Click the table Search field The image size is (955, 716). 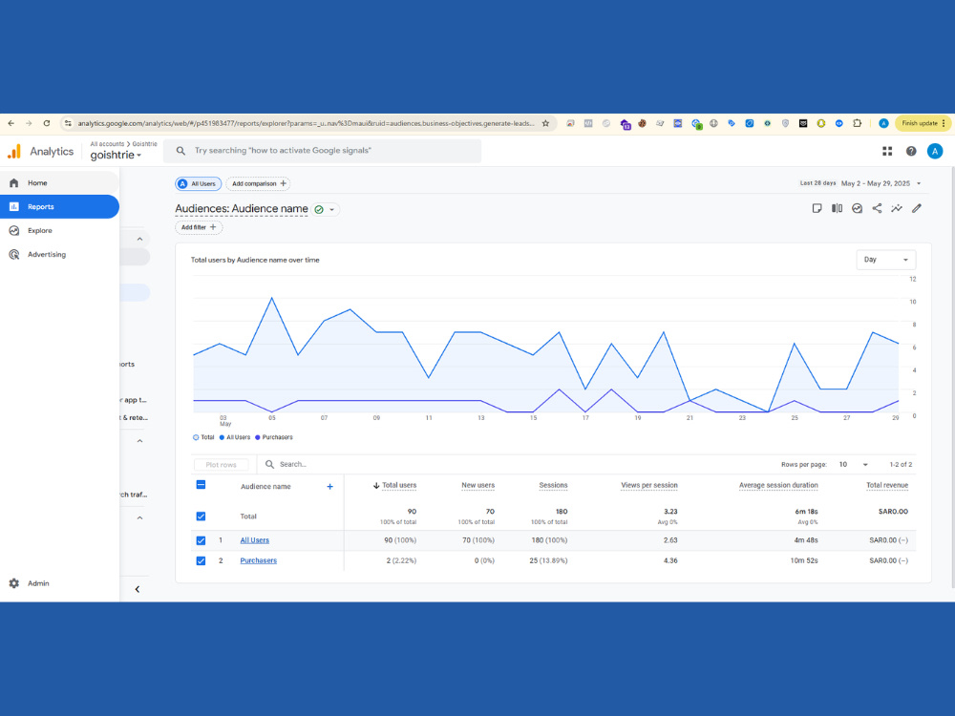pos(292,464)
